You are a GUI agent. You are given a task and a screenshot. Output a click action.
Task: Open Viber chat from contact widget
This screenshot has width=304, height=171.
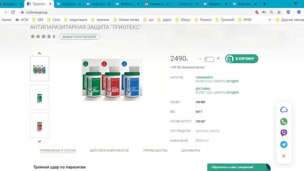click(284, 133)
